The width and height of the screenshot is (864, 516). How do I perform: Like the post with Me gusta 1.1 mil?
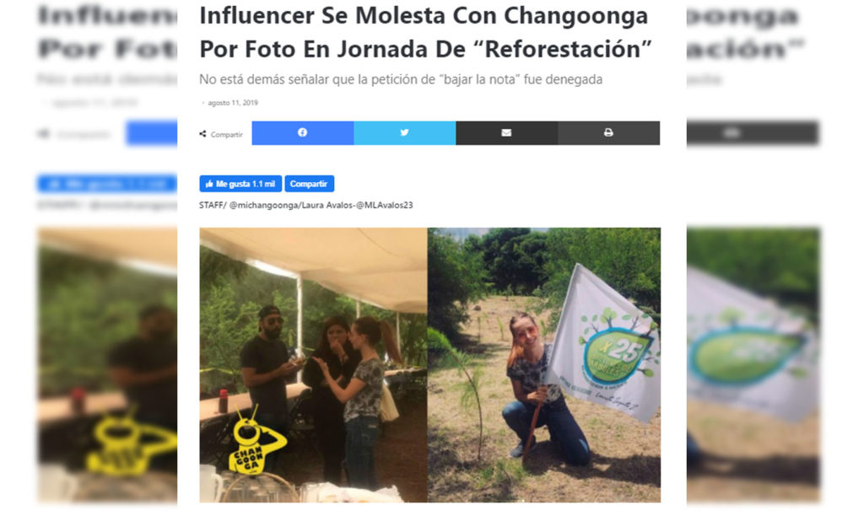[x=240, y=184]
